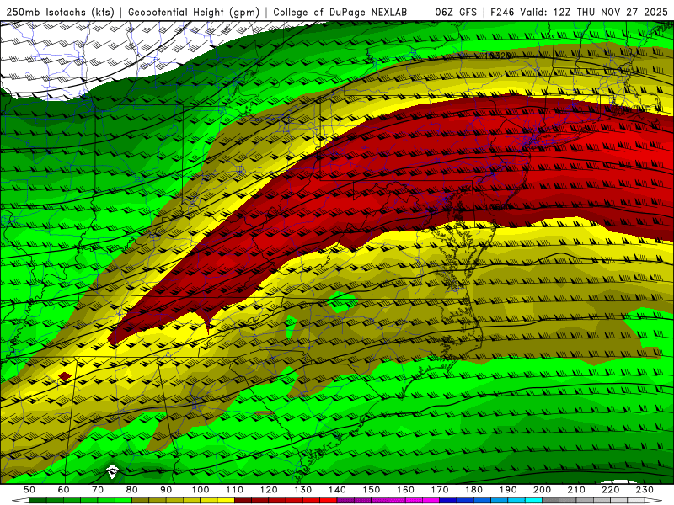
Task: Click the legend value '80'
Action: click(x=132, y=490)
